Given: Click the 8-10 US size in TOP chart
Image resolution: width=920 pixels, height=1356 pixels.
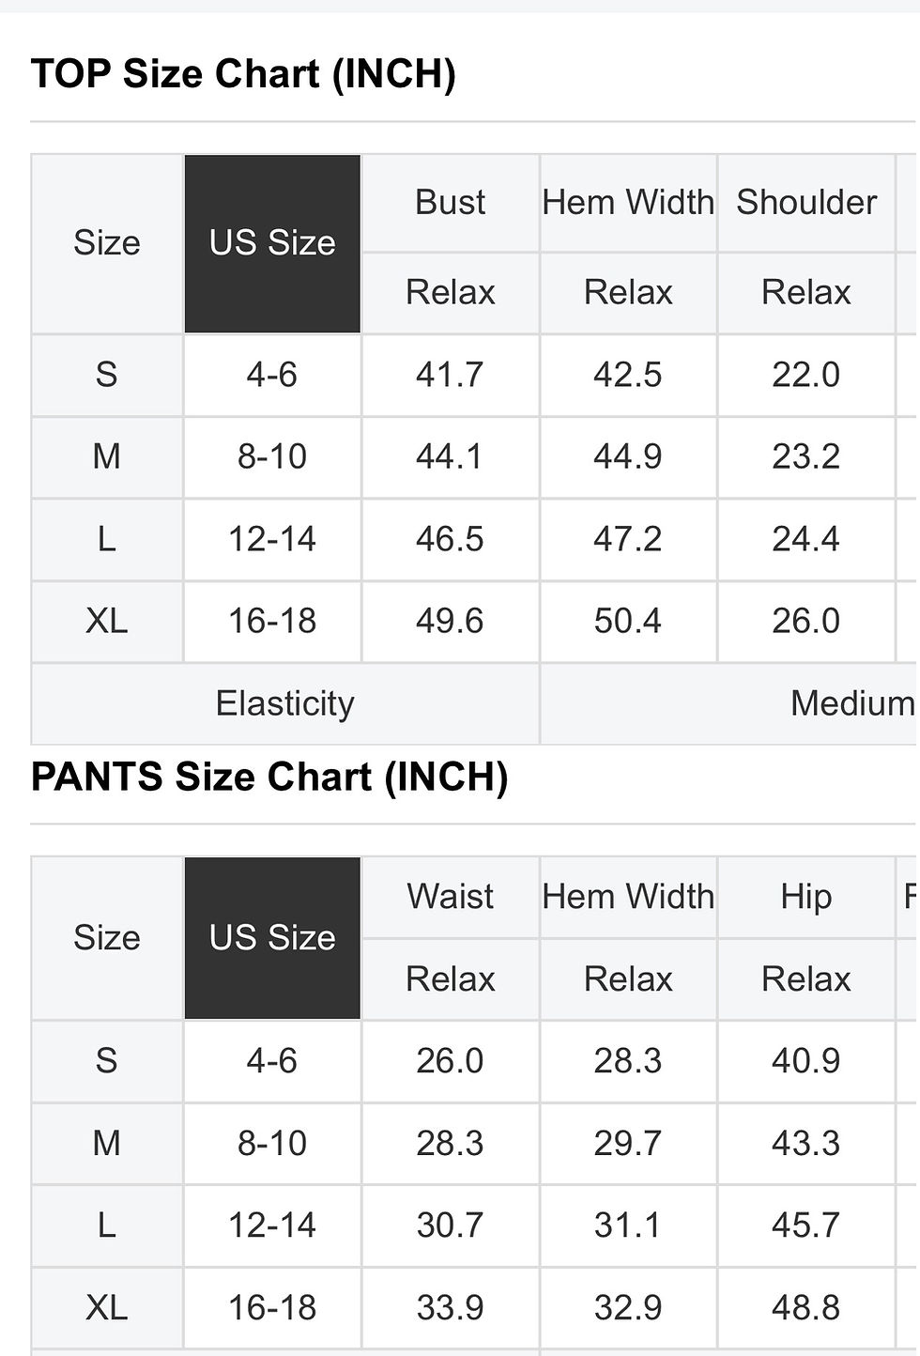Looking at the screenshot, I should pos(272,456).
